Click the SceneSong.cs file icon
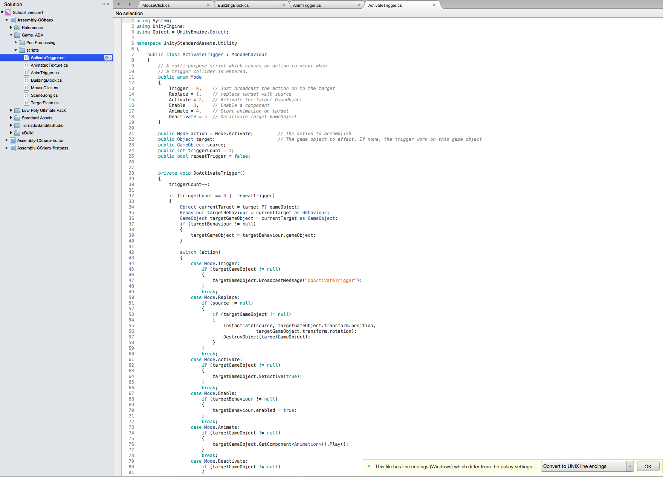The height and width of the screenshot is (477, 663). tap(26, 95)
